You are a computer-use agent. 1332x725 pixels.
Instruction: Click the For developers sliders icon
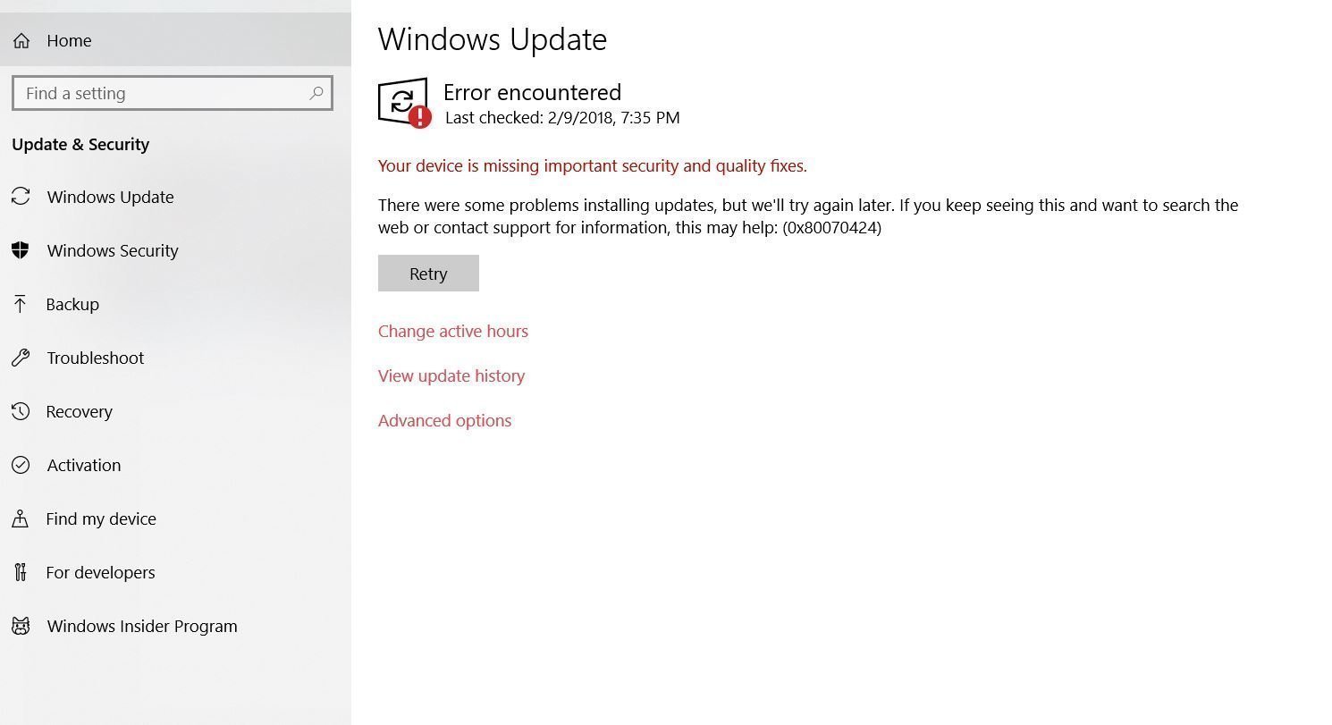tap(21, 572)
